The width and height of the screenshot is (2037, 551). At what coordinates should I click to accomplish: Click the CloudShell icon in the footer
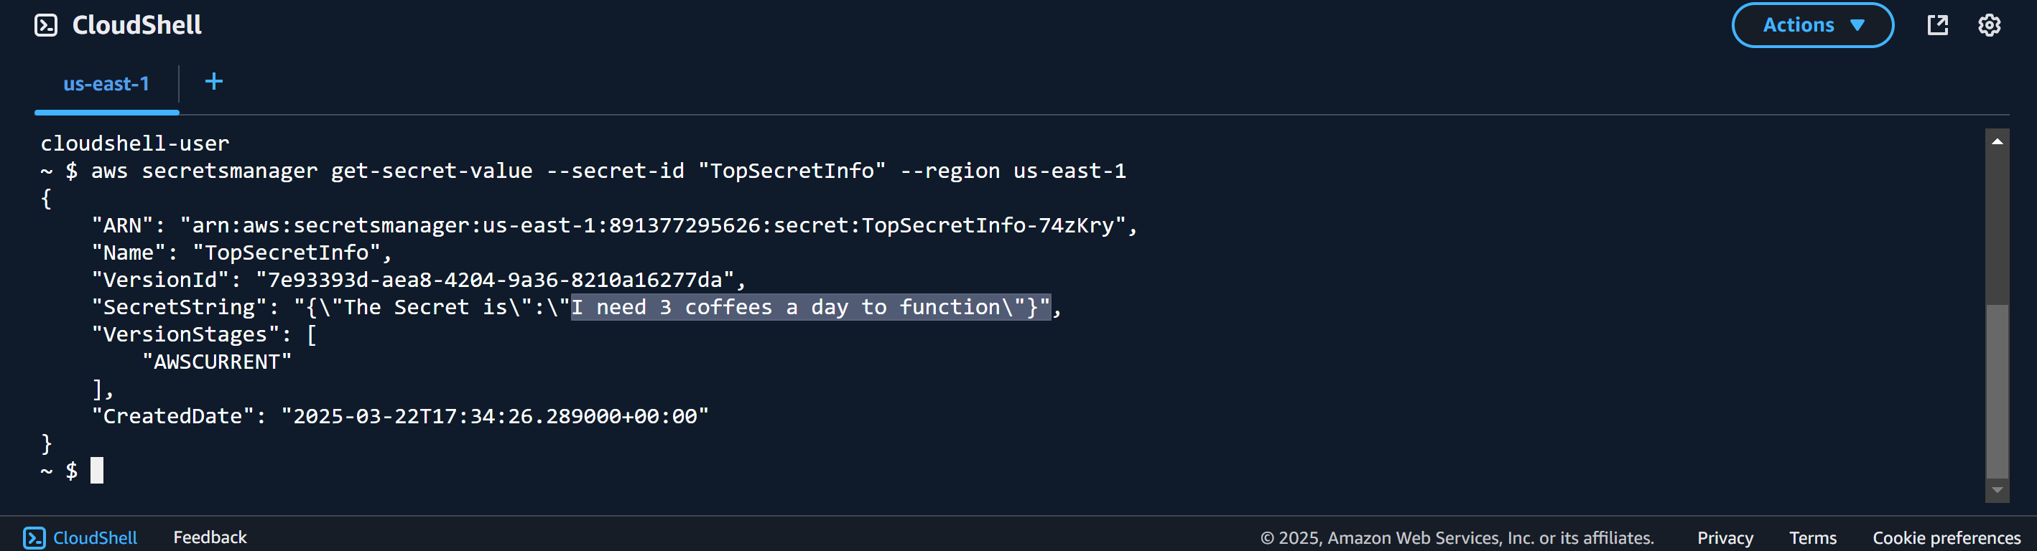34,537
